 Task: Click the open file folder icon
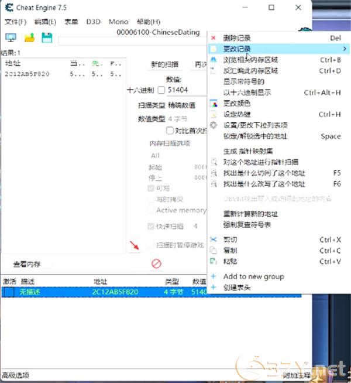pyautogui.click(x=29, y=38)
